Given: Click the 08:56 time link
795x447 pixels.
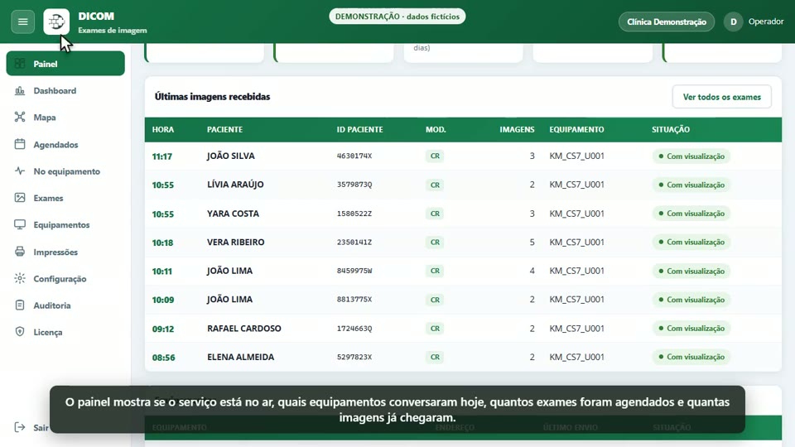Looking at the screenshot, I should (163, 358).
